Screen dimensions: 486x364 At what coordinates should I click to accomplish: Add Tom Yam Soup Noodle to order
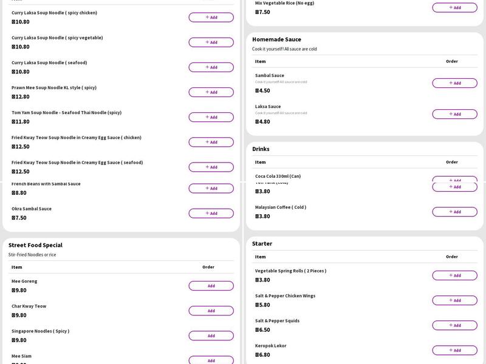211,117
